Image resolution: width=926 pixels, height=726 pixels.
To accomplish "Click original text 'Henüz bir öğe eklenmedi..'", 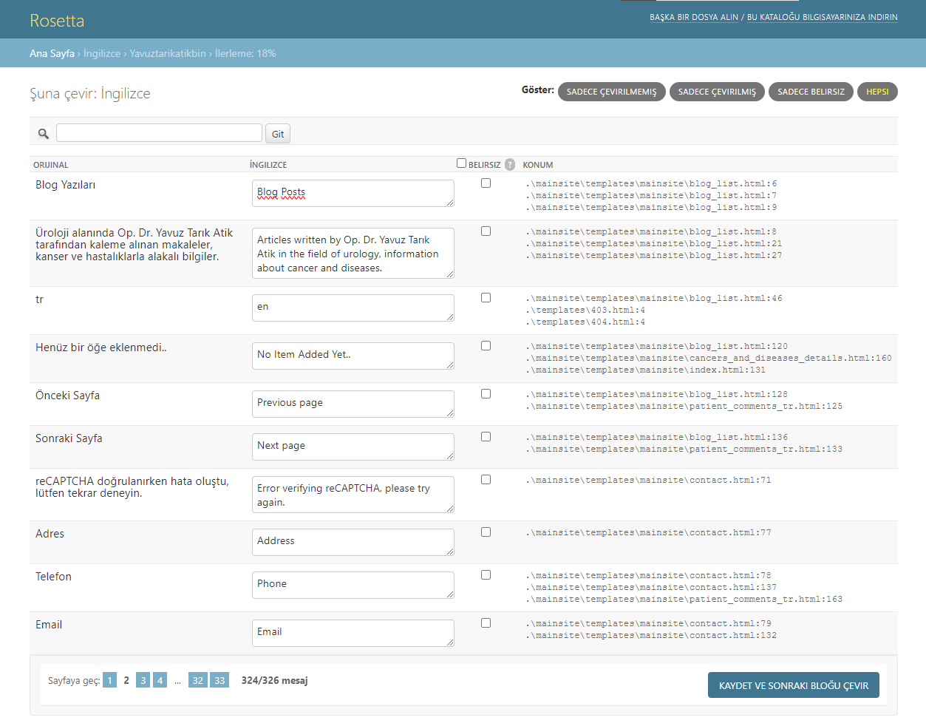I will (x=101, y=347).
